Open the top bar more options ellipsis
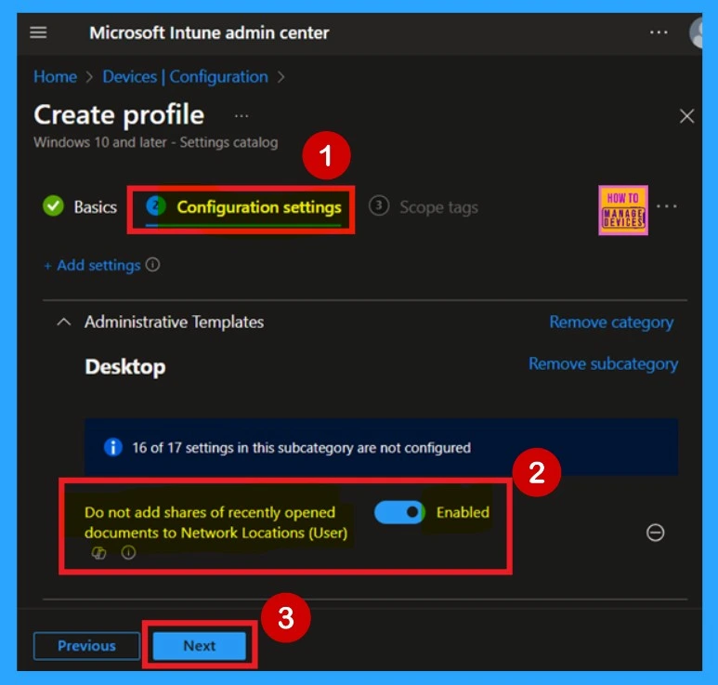The width and height of the screenshot is (718, 685). (x=659, y=33)
